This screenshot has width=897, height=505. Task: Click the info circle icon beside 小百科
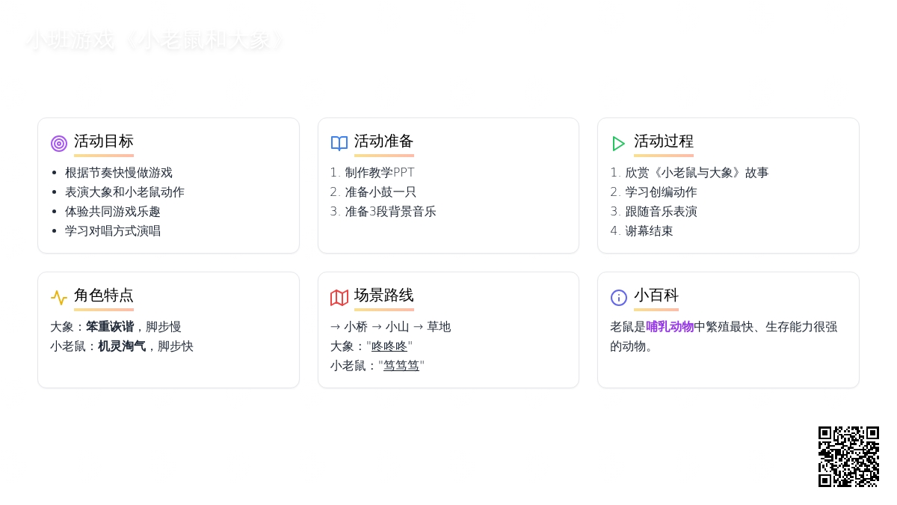(619, 298)
